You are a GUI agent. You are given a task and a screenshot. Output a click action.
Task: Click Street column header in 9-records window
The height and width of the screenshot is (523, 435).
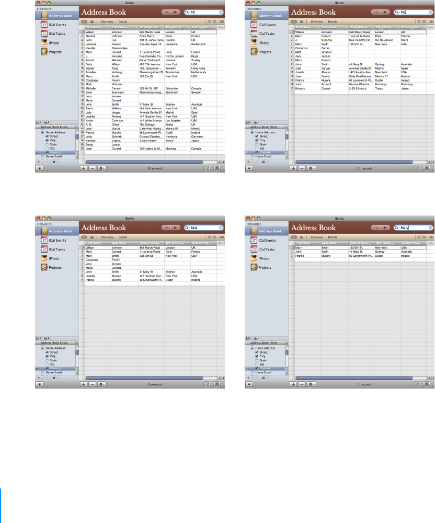[151, 243]
